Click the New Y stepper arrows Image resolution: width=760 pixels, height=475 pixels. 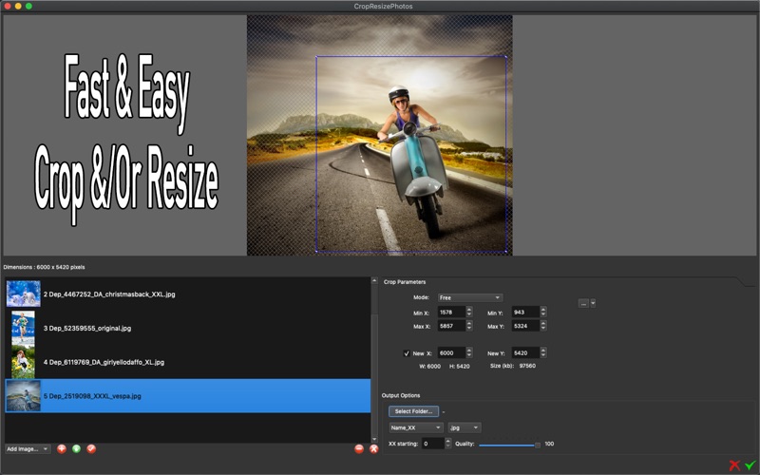point(543,352)
